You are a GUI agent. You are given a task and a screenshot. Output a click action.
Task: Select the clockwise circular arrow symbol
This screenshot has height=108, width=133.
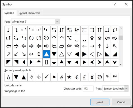[x=31, y=38]
